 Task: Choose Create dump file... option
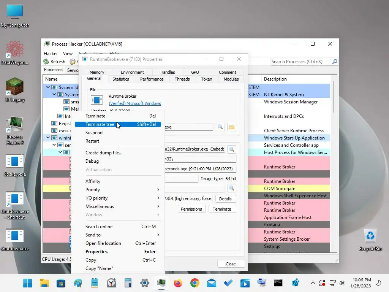pos(118,153)
